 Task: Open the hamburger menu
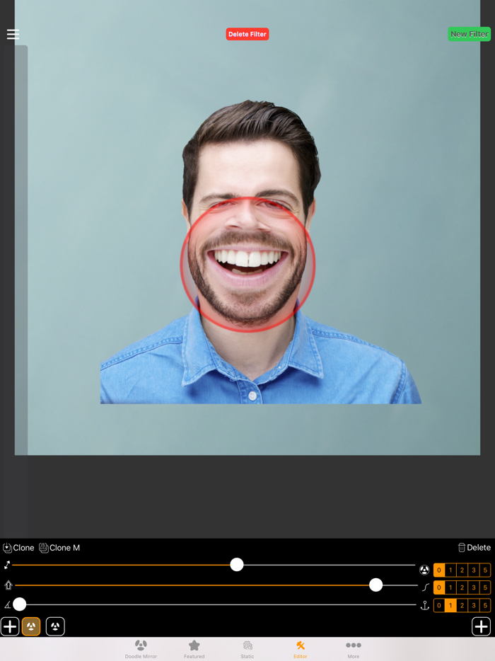[13, 34]
